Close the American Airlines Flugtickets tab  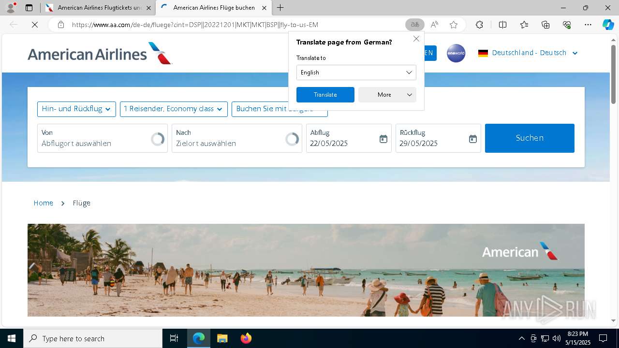pyautogui.click(x=148, y=8)
